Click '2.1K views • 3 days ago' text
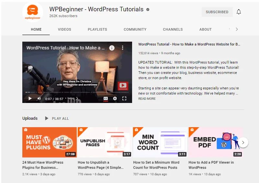 [39, 174]
